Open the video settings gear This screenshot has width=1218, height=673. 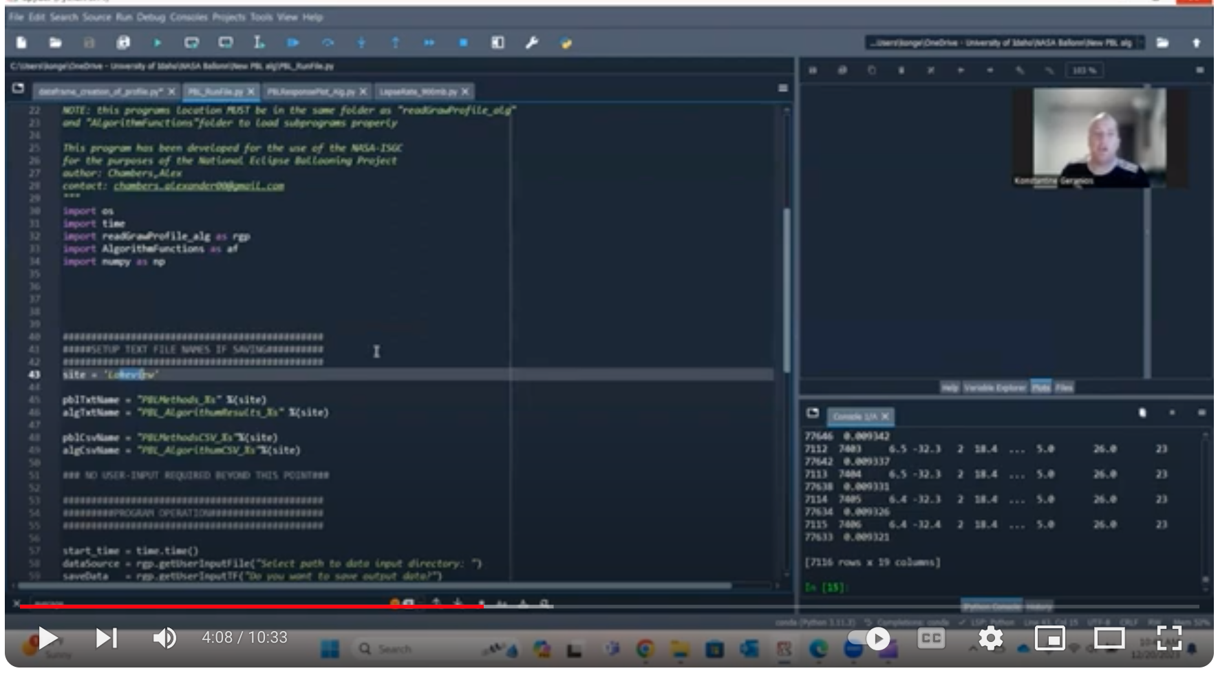(x=990, y=638)
